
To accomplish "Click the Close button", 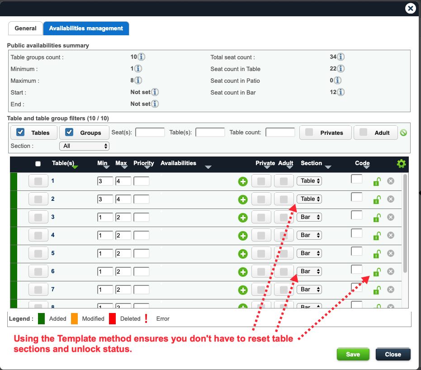I will tap(393, 354).
